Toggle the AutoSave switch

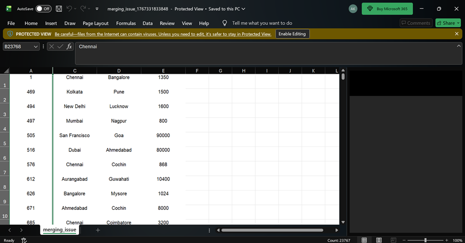pos(43,9)
